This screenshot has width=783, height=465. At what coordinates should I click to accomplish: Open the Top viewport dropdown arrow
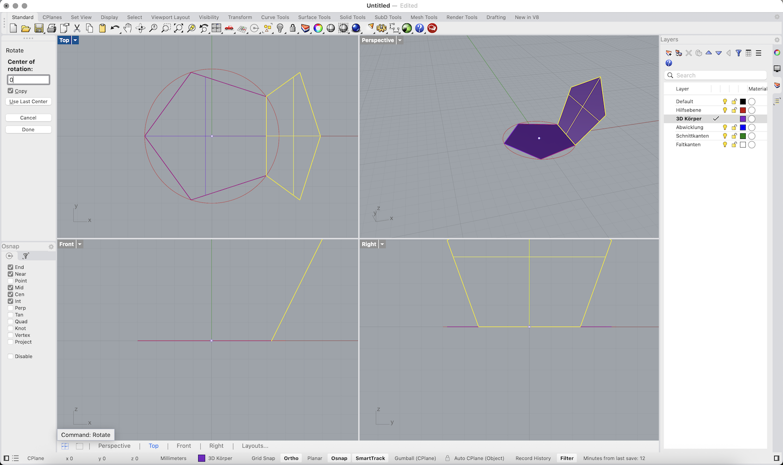(75, 40)
